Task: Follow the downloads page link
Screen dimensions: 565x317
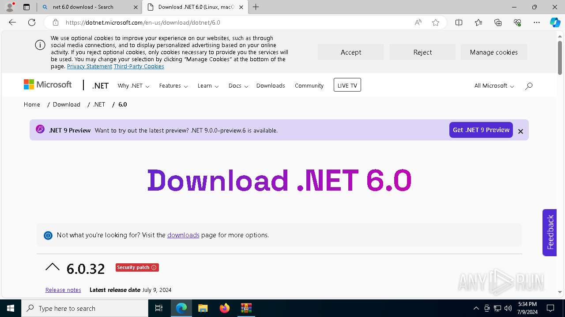Action: 183,235
